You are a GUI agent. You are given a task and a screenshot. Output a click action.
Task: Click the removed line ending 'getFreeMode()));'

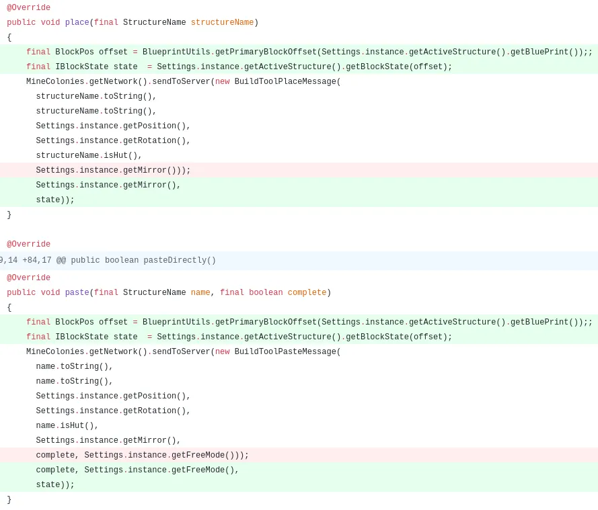click(299, 455)
